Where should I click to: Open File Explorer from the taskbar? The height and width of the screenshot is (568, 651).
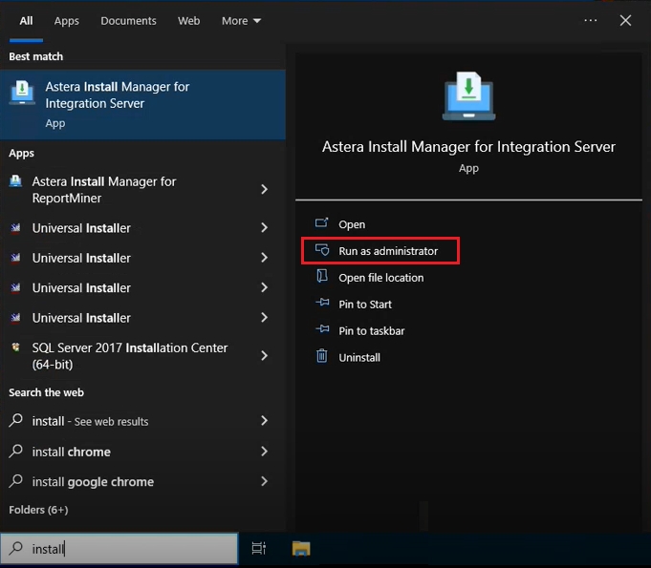pos(301,548)
